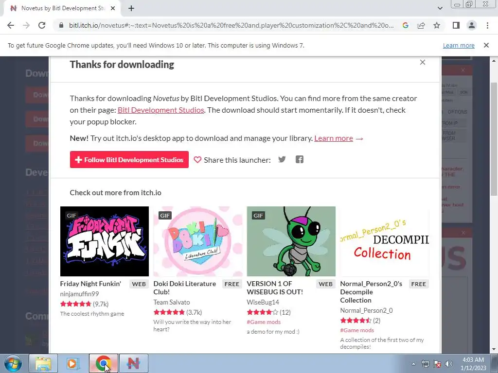Click the page vertical scrollbar
Image resolution: width=498 pixels, height=373 pixels.
(494, 139)
